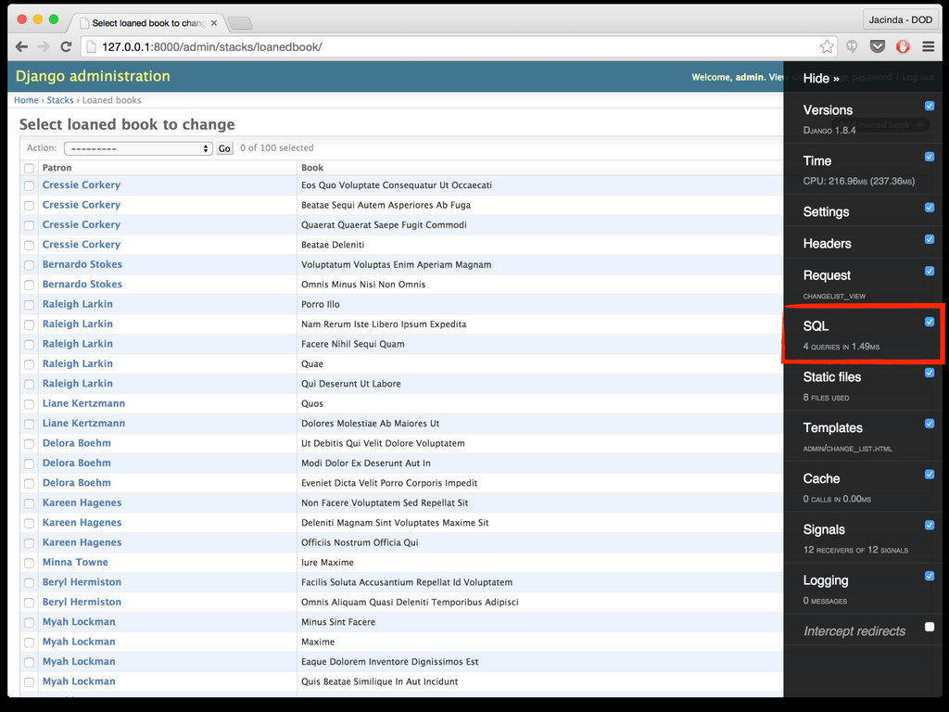
Task: Toggle the select-all checkbox in table header
Action: coord(29,168)
